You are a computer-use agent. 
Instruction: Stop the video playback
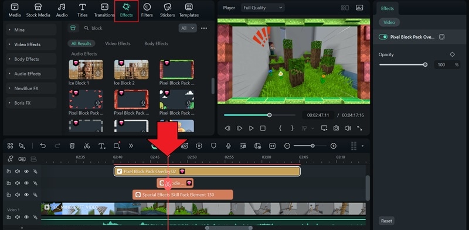(x=263, y=128)
